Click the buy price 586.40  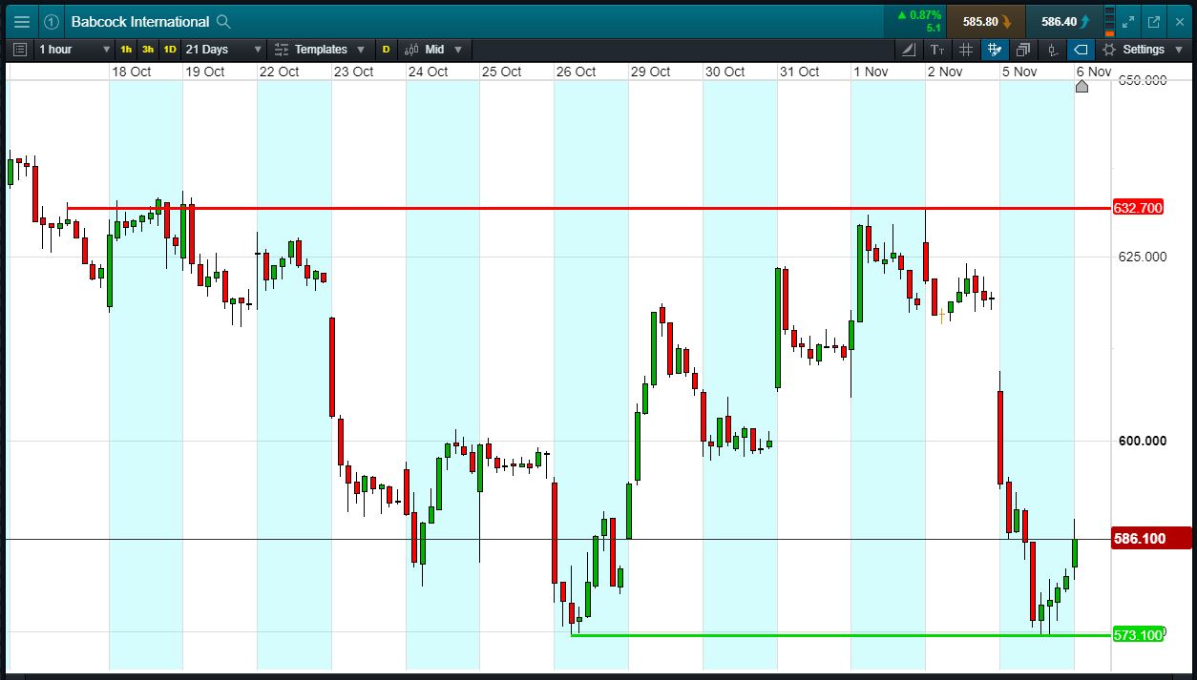[1064, 21]
